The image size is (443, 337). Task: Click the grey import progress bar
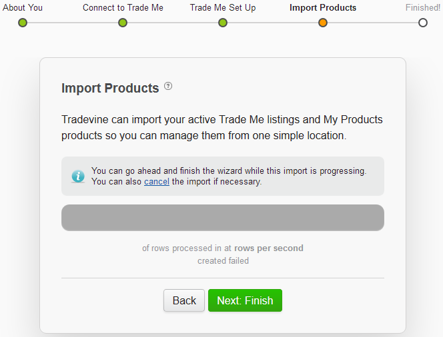pos(223,218)
